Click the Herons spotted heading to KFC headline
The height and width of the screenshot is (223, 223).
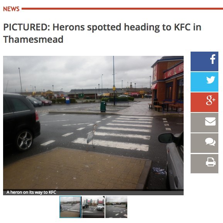click(x=102, y=33)
